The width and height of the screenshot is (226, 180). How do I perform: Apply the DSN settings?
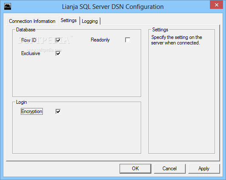pyautogui.click(x=204, y=169)
